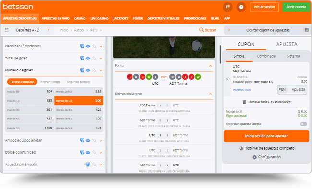The image size is (312, 189).
Task: Click the pin icon on Total de goles
Action: [95, 59]
